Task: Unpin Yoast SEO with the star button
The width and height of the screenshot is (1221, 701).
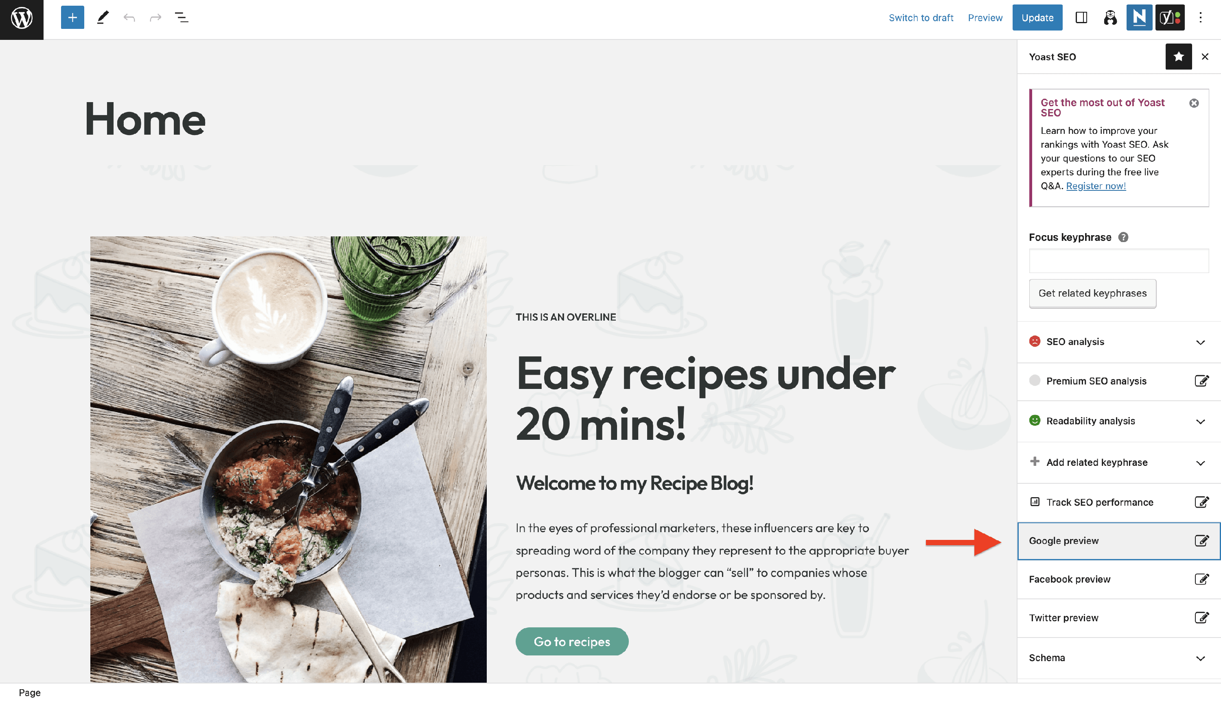Action: pyautogui.click(x=1178, y=57)
